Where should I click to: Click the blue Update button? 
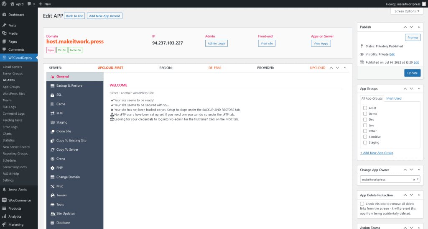pyautogui.click(x=412, y=73)
